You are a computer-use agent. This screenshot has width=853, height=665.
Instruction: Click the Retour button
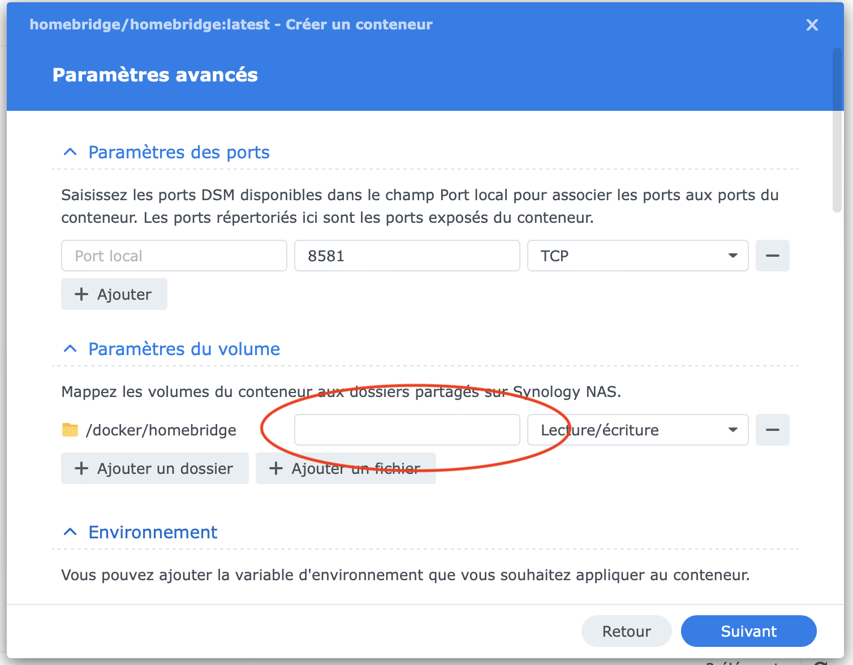tap(626, 631)
